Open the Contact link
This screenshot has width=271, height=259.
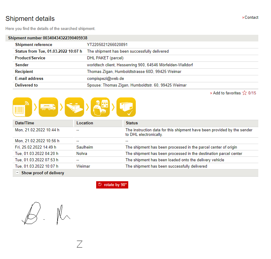[251, 18]
